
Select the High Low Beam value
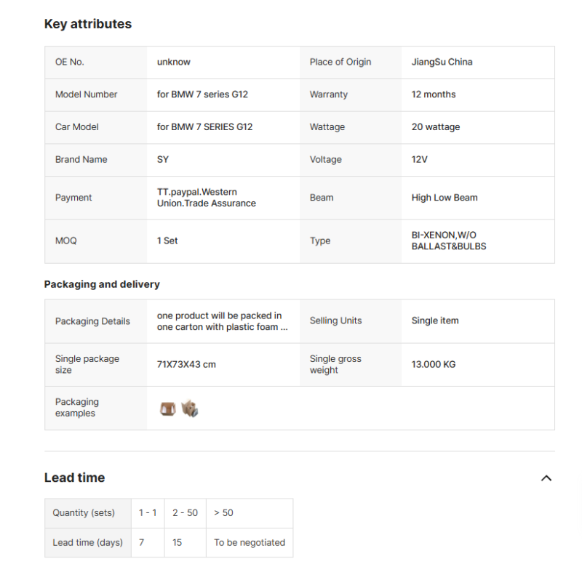pos(445,198)
